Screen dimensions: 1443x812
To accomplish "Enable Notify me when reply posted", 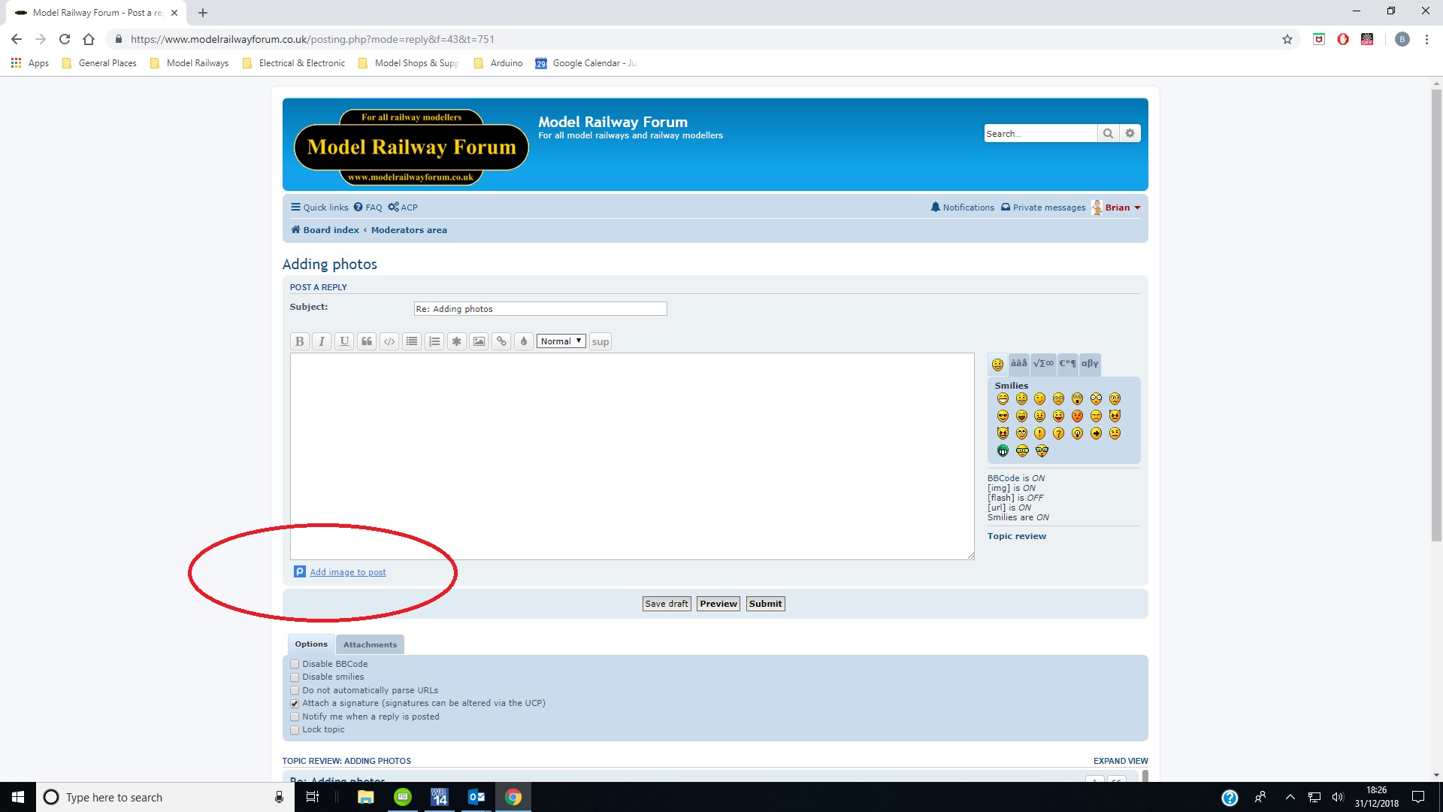I will (295, 717).
